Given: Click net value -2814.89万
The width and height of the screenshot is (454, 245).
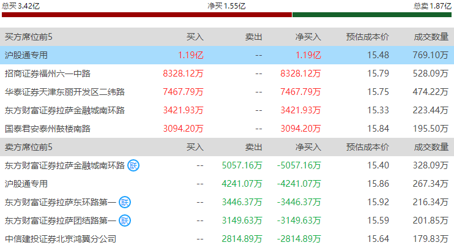Looking at the screenshot, I should pyautogui.click(x=299, y=239).
